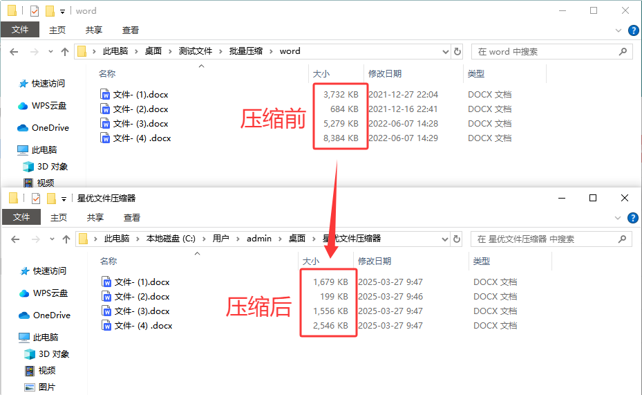This screenshot has height=395, width=642.
Task: Select 文件- (3).docx in the word window
Action: point(140,124)
